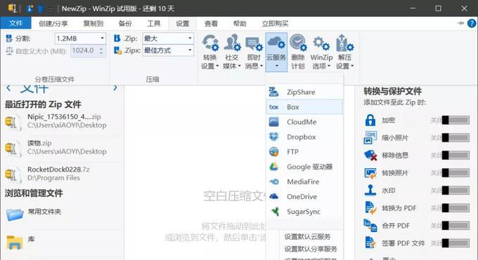Toggle the Watermark (水印) switch

pyautogui.click(x=456, y=191)
